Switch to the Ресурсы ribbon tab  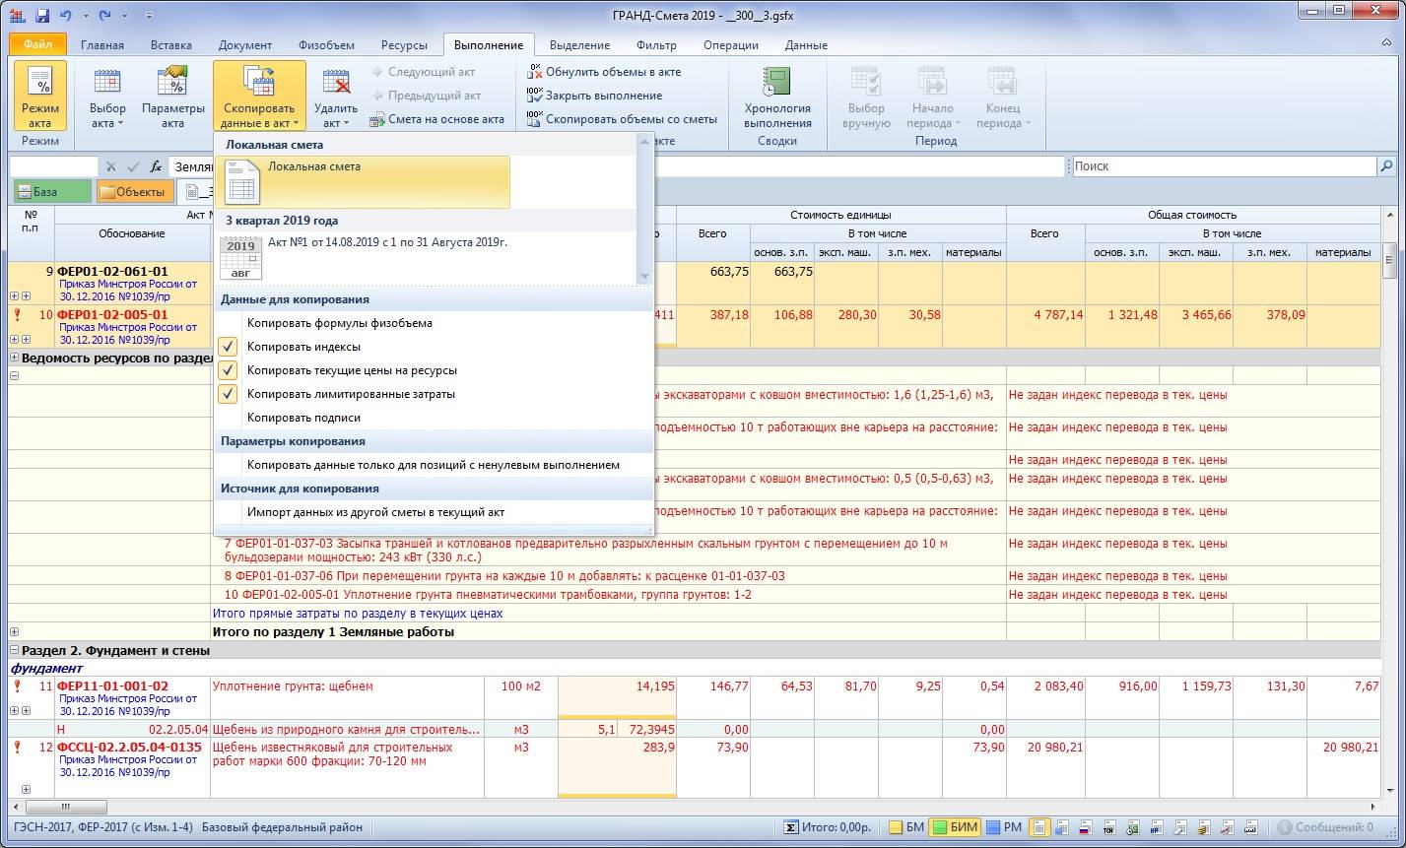coord(404,45)
